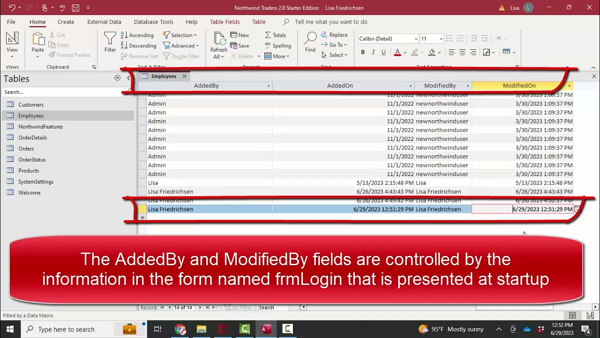Align text right
Screen dimensions: 600x338
[x=473, y=52]
